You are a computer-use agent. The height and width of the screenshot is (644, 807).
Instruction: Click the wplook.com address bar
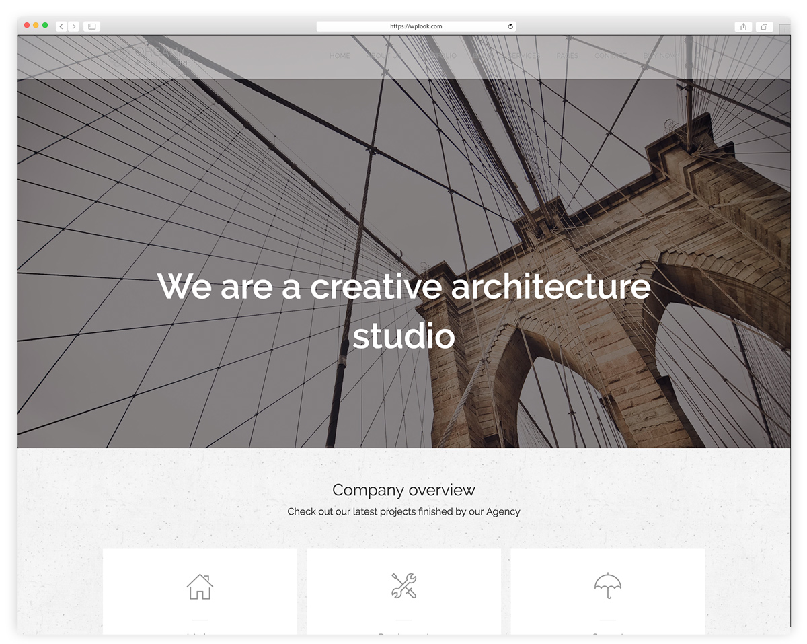tap(416, 26)
